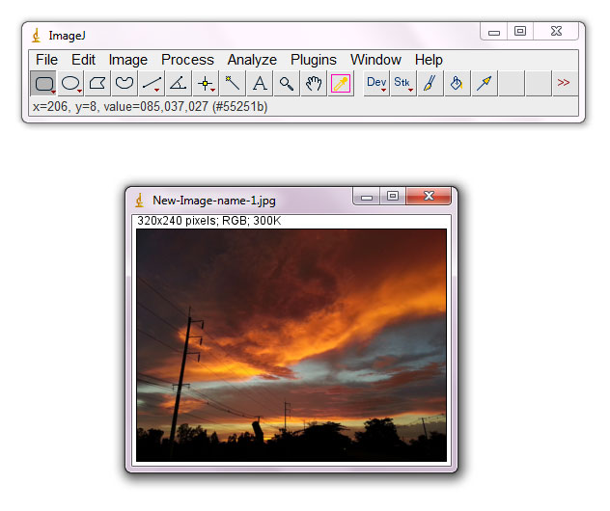Open the Process menu

point(187,60)
